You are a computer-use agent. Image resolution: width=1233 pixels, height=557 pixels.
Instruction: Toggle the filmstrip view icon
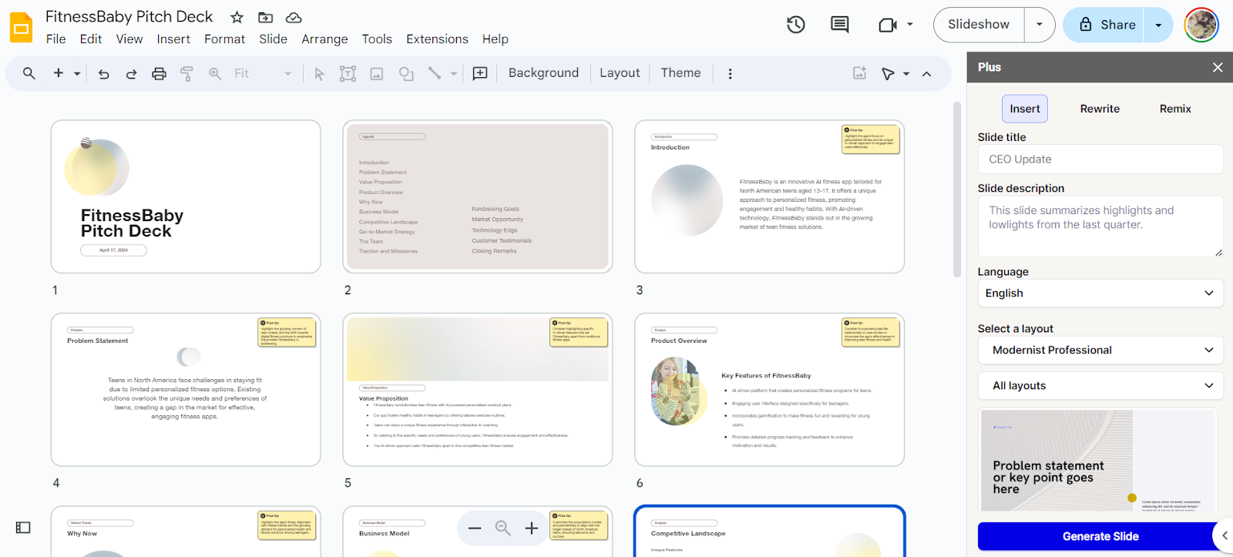point(23,528)
